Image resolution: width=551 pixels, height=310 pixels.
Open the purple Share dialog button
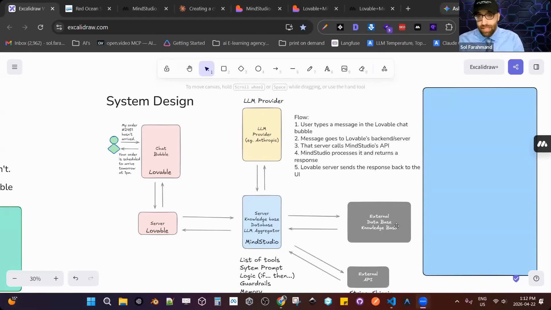(516, 67)
